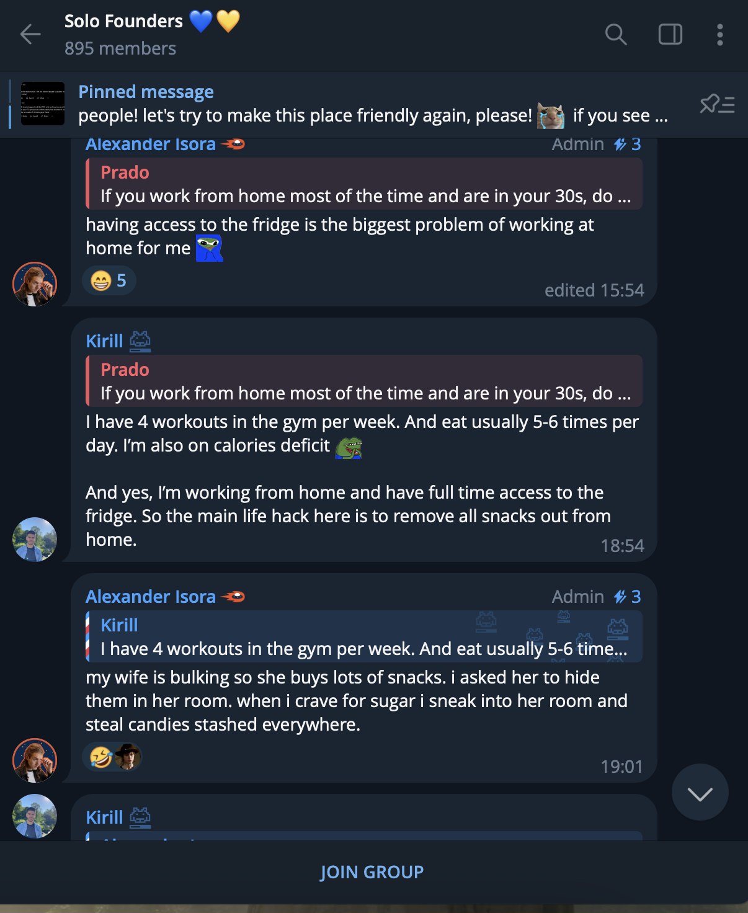Image resolution: width=748 pixels, height=913 pixels.
Task: Click the Pepe sticker emoji after 'calories deficit'
Action: (349, 447)
